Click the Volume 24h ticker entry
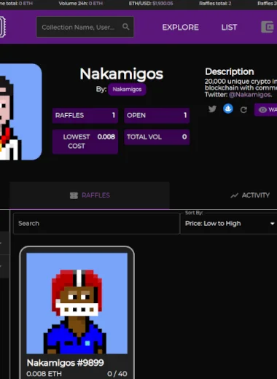Viewport: 277px width, 379px height. [81, 4]
